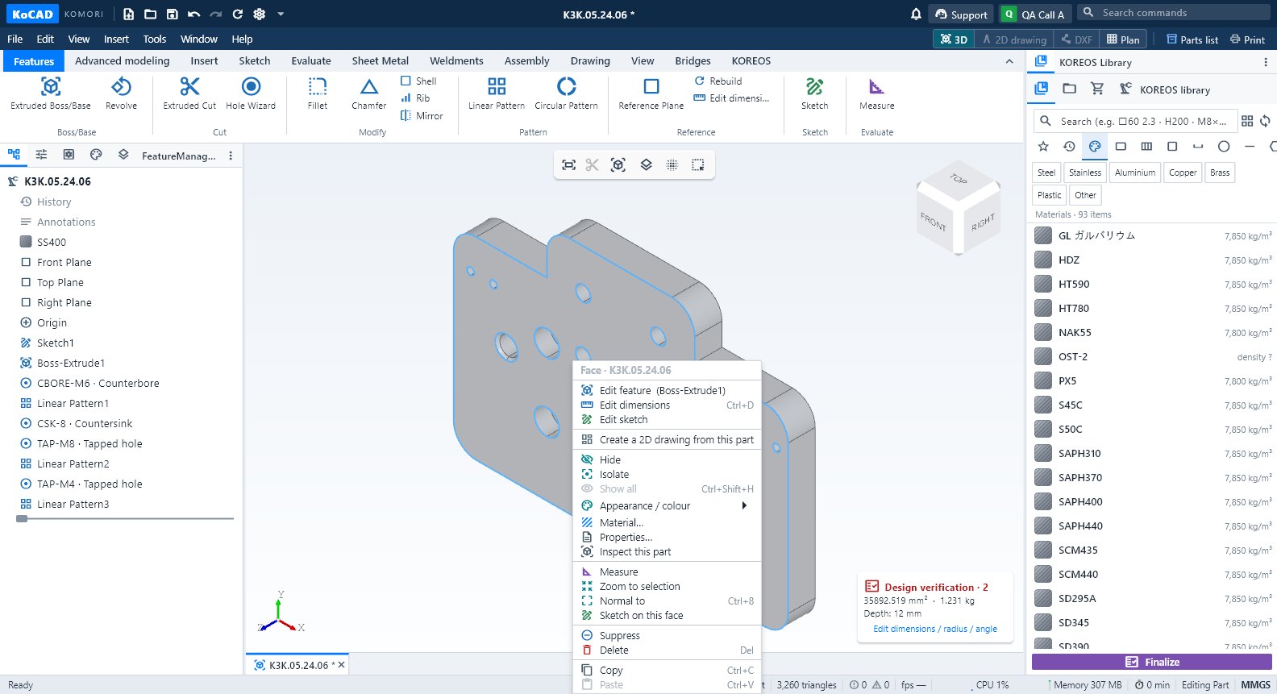
Task: Select Suppress in the context menu
Action: coord(667,636)
